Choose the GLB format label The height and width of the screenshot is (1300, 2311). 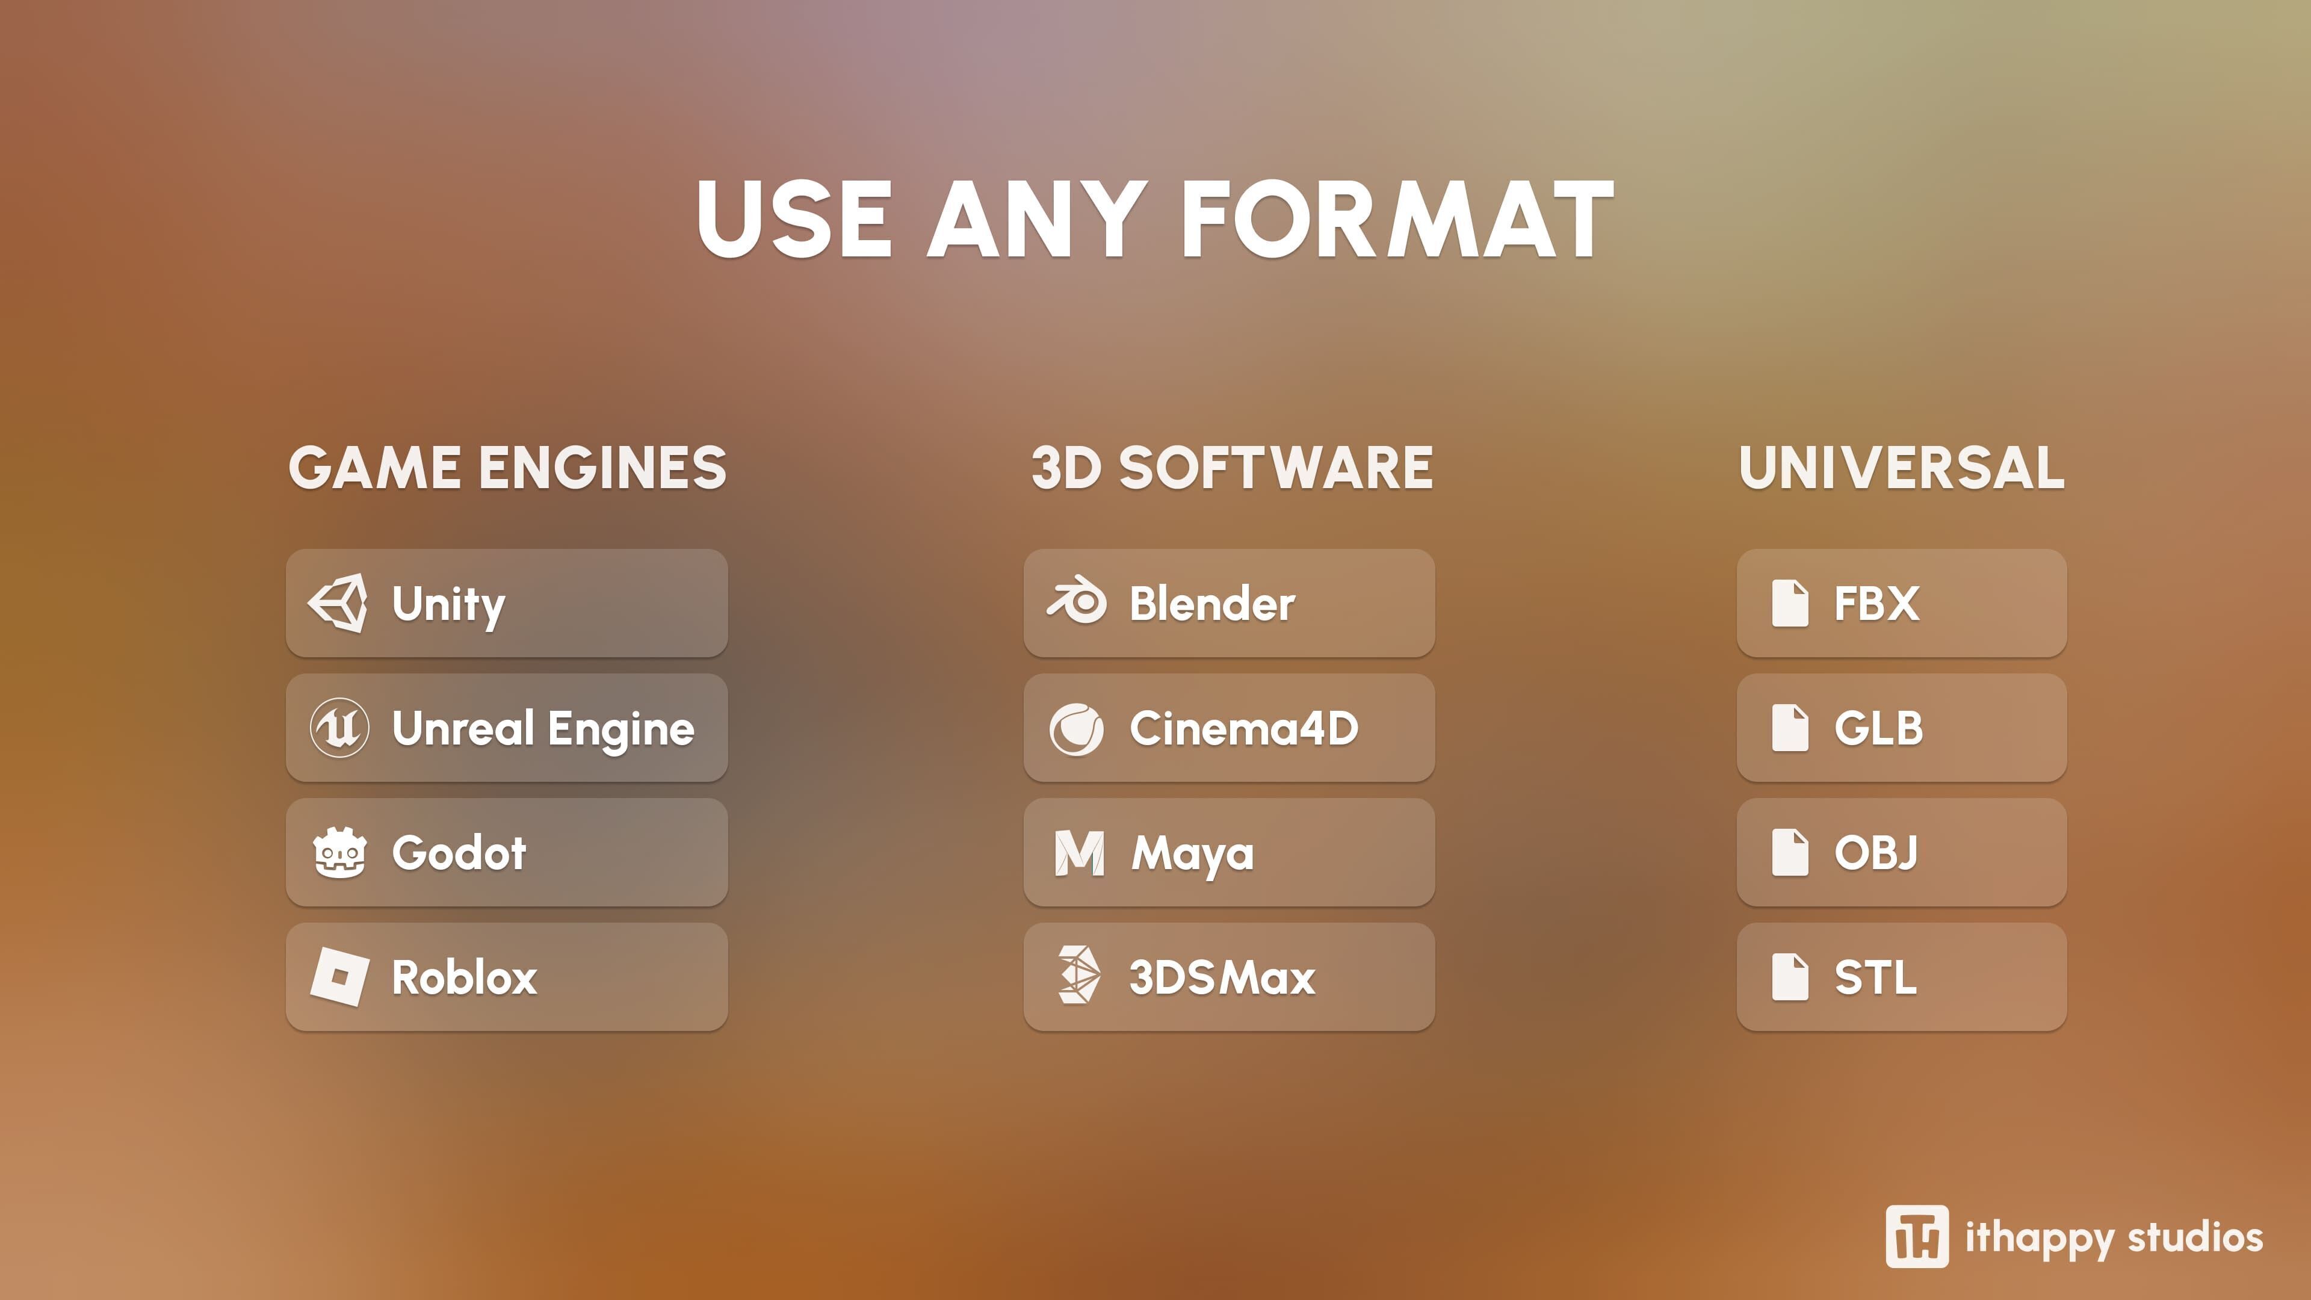pos(1878,728)
